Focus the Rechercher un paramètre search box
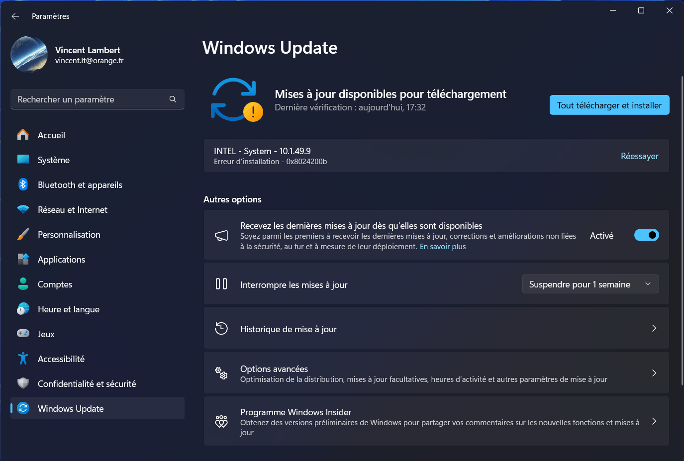Screen dimensions: 684x461 point(98,99)
